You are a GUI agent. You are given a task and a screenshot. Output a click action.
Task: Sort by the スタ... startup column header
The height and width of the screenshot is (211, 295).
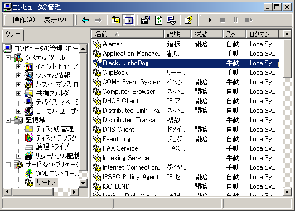235,34
